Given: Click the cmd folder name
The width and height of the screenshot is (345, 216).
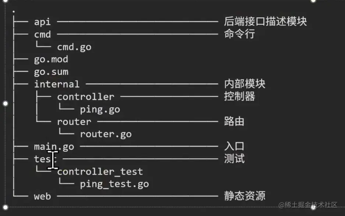Looking at the screenshot, I should pyautogui.click(x=42, y=35).
